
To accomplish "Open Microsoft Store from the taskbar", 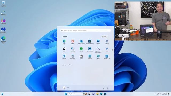I will click(105, 94).
